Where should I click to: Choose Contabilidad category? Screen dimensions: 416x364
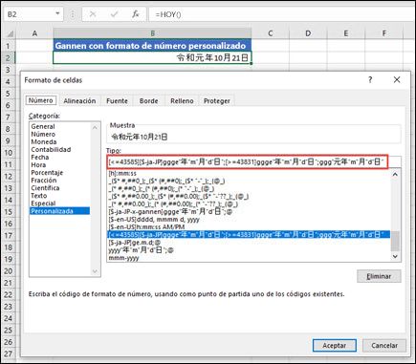pos(51,149)
